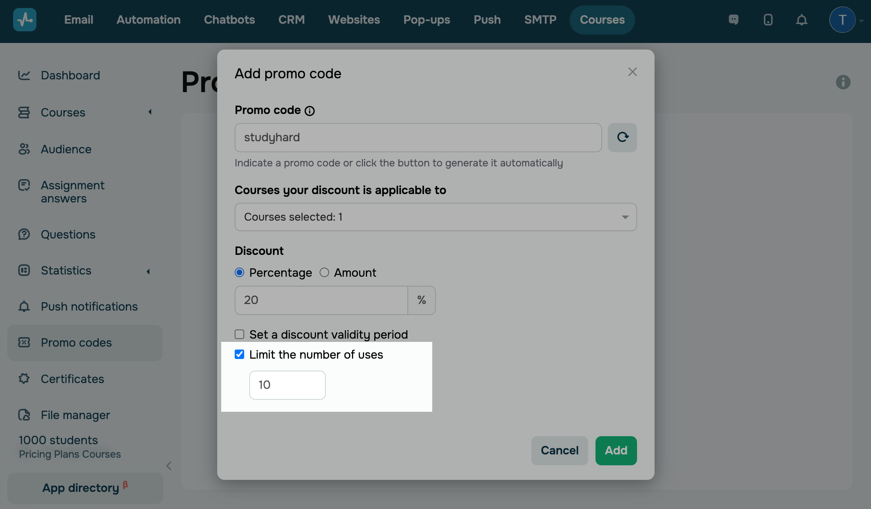
Task: Click the page info icon at right
Action: [x=843, y=82]
